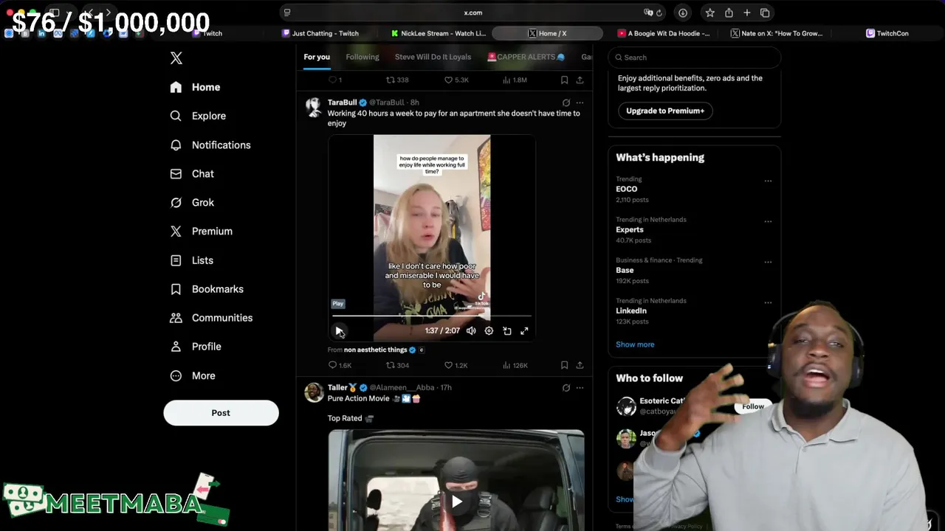Open the LinkedIn trending topic
Viewport: 945px width, 531px height.
[631, 310]
